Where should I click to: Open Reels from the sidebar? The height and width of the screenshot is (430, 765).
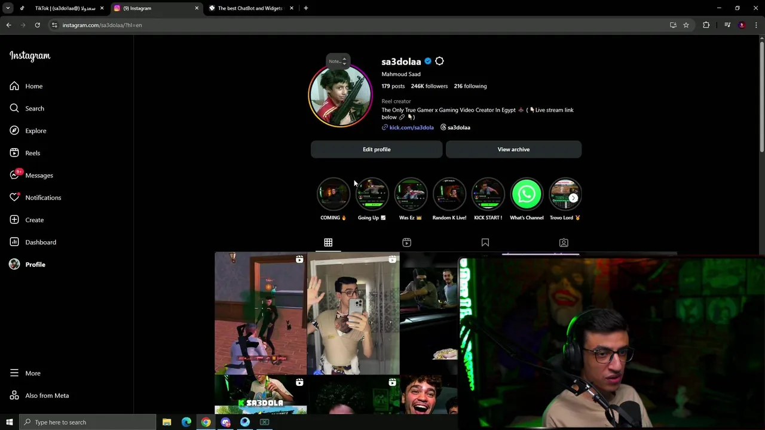[25, 153]
